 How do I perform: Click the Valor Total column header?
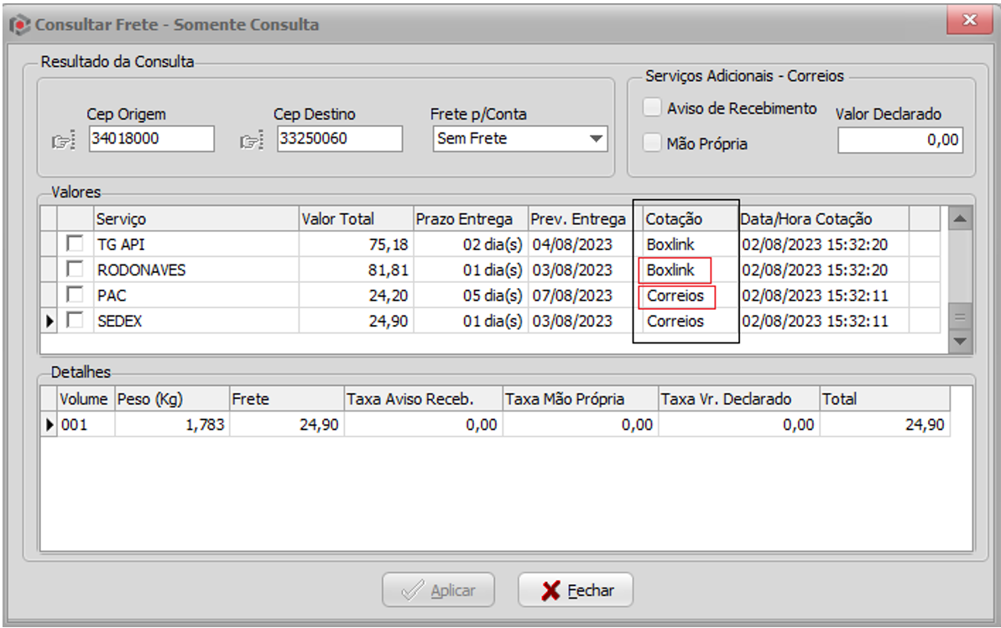[354, 219]
